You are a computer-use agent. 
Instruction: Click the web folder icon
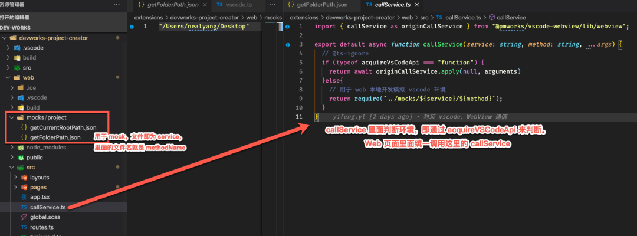tap(17, 77)
